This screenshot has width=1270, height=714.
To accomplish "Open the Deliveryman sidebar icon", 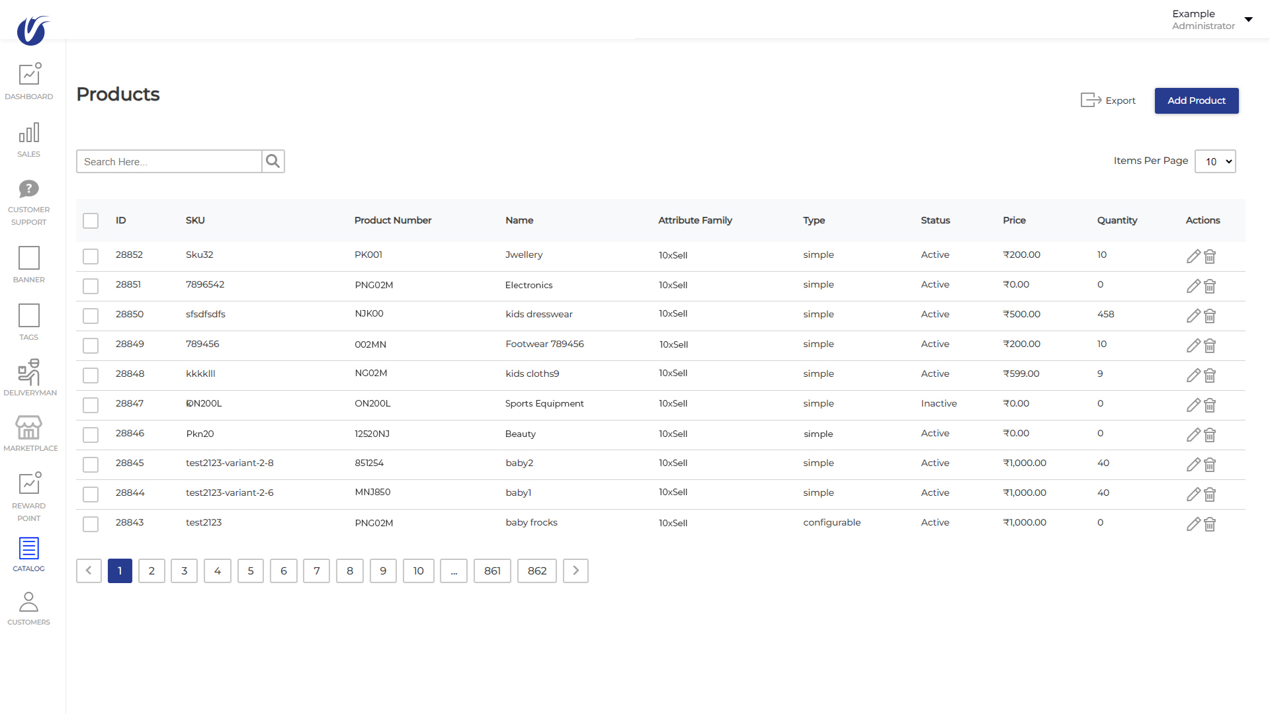I will [29, 372].
